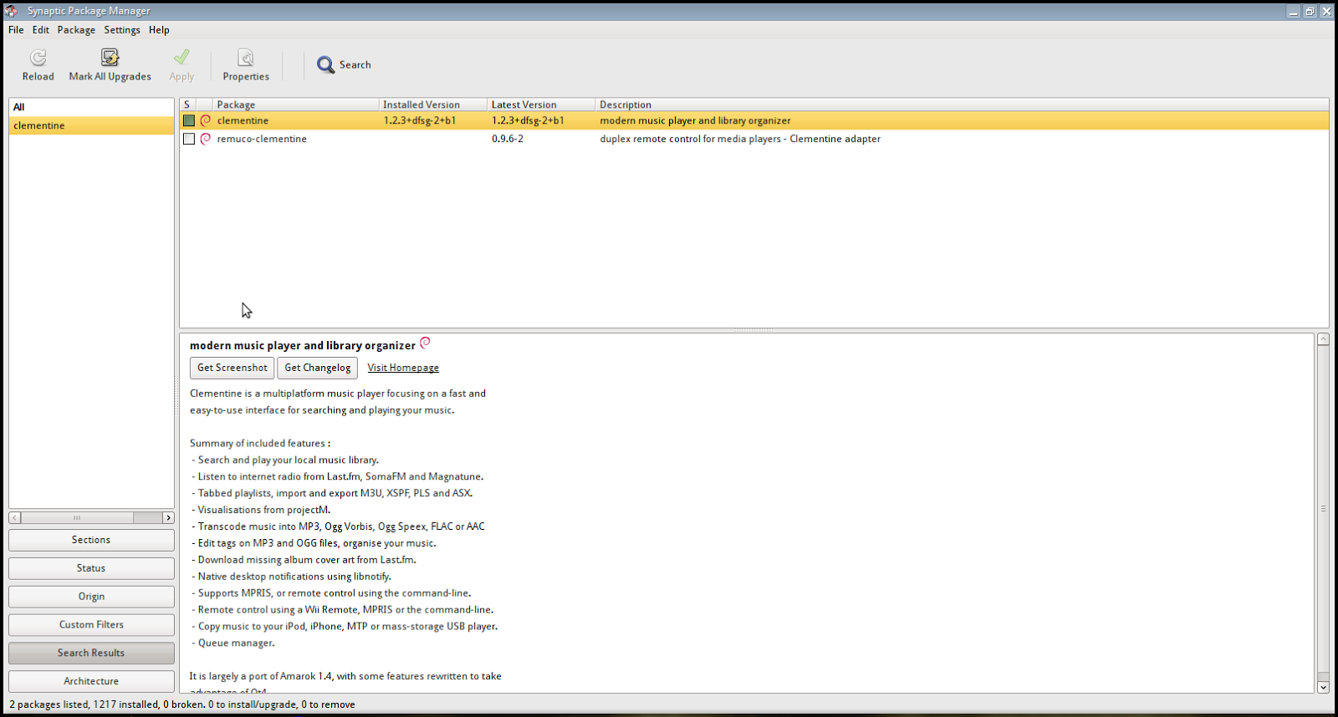Mark the remuco-clementine package checkbox
This screenshot has height=717, width=1338.
pyautogui.click(x=189, y=139)
